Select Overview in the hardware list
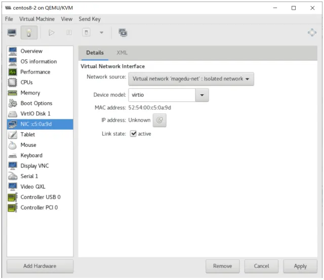Viewport: 324px width, 280px height. tap(40, 51)
